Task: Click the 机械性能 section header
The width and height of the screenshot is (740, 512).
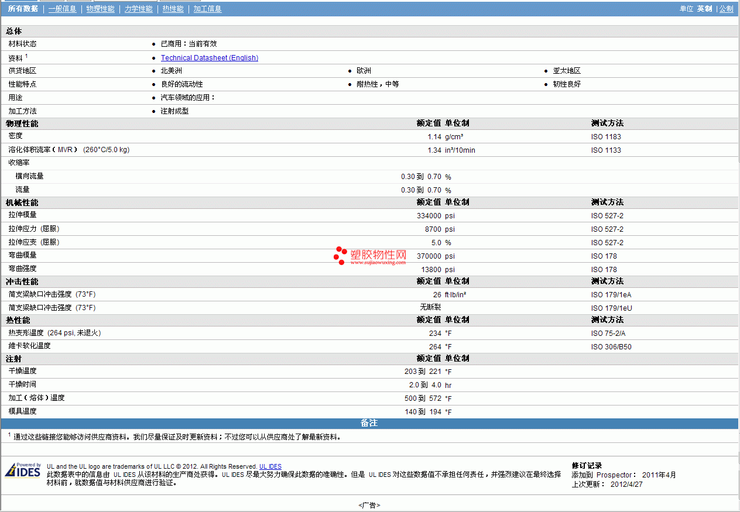Action: (22, 202)
